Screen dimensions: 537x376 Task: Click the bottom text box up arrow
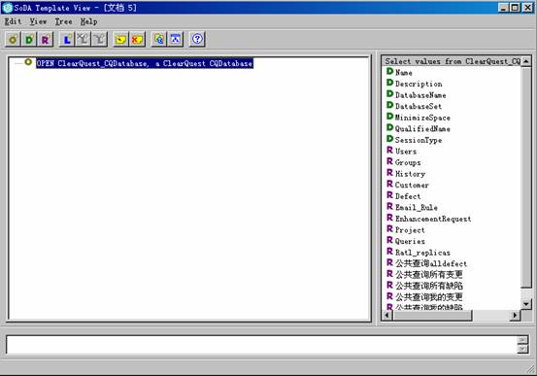point(522,340)
